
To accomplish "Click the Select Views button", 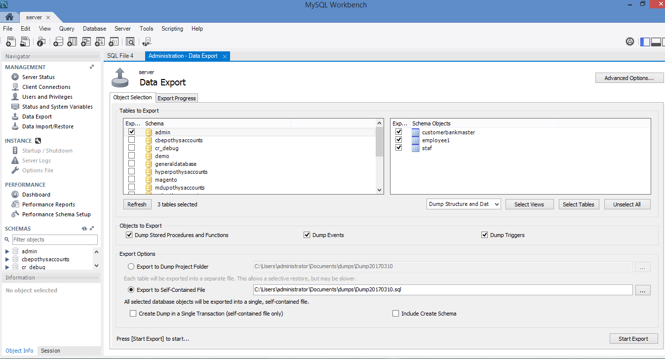I will [529, 204].
